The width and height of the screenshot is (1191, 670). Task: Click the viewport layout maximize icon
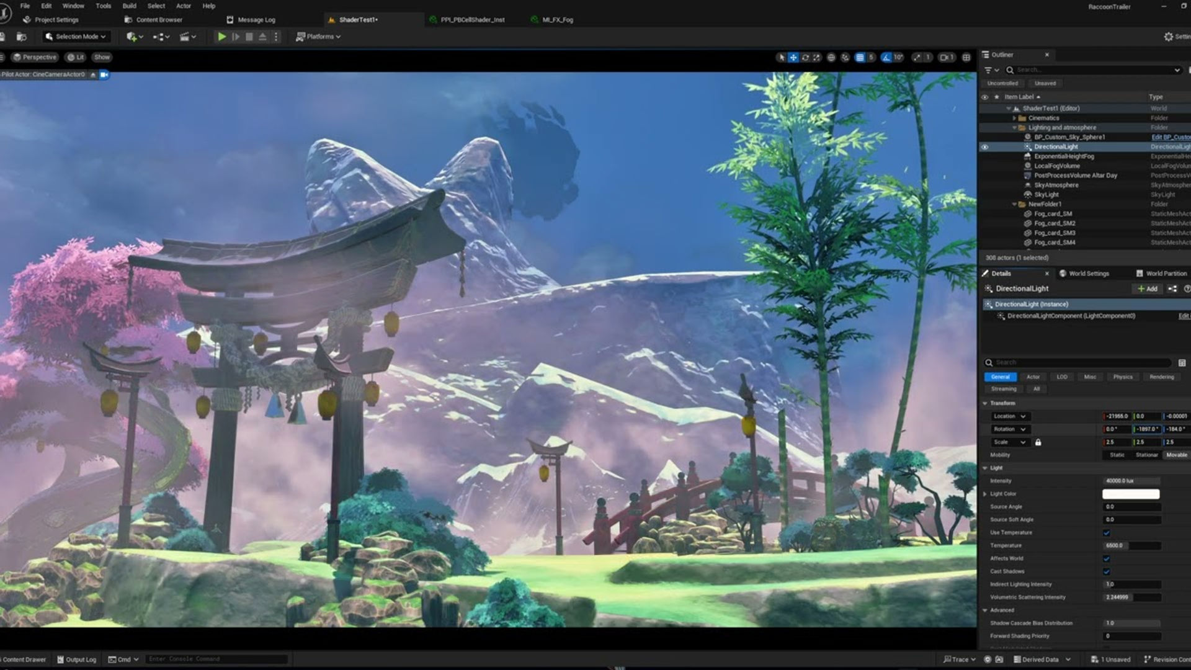966,57
